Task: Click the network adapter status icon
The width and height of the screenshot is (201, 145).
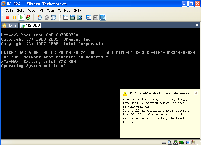Action: [181, 143]
